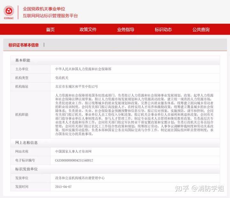This screenshot has width=230, height=198.
Task: Click the issuer 政务和公益机构域名注册管理中心
Action: click(80, 178)
